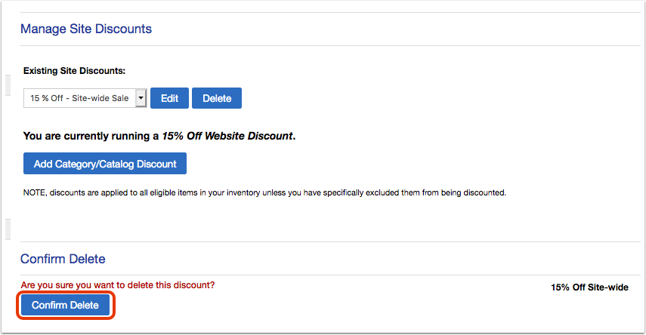
Task: Click the Manage Site Discounts heading
Action: coord(86,29)
